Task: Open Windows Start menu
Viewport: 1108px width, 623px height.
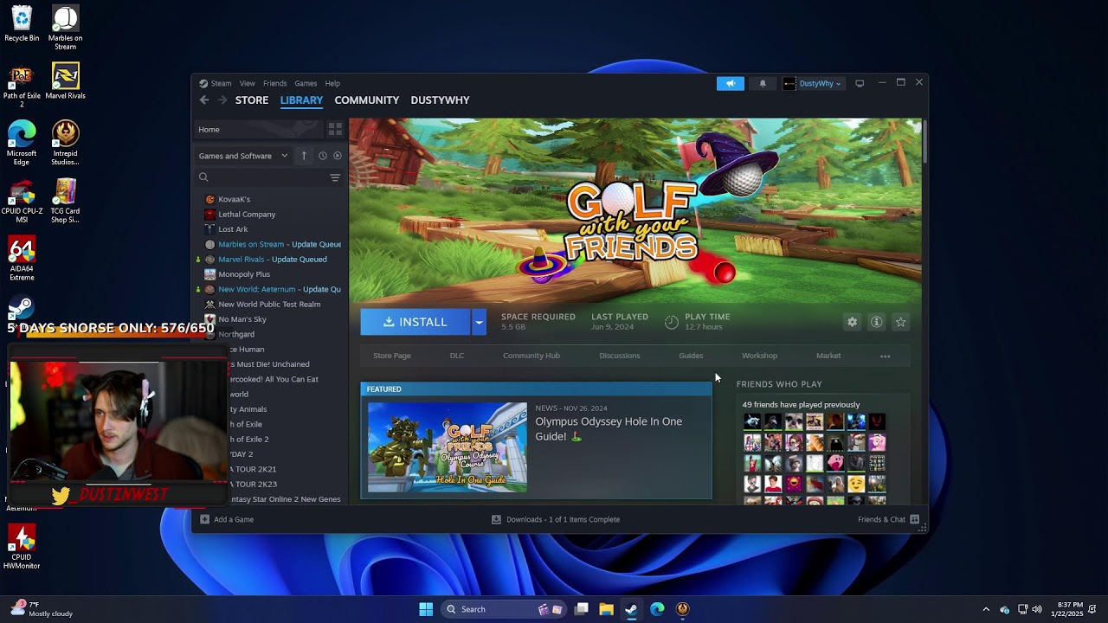Action: (x=426, y=609)
